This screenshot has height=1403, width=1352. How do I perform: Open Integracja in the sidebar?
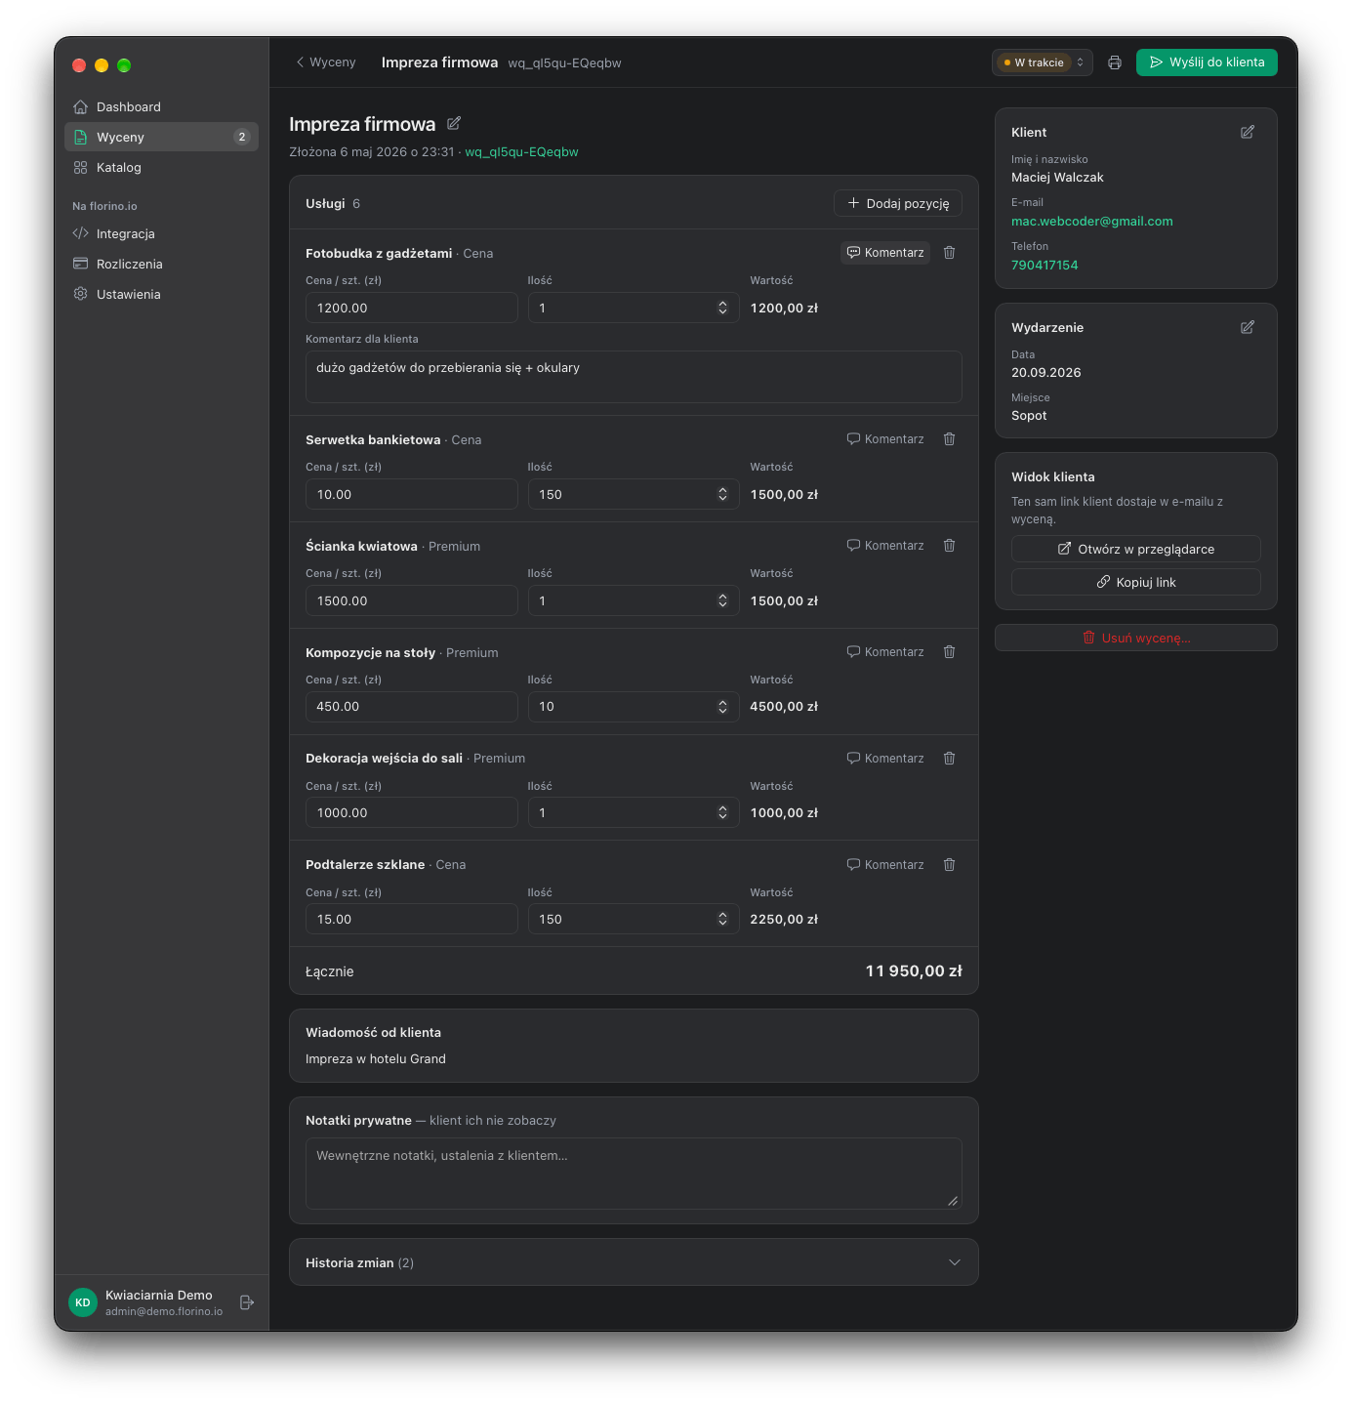161,233
